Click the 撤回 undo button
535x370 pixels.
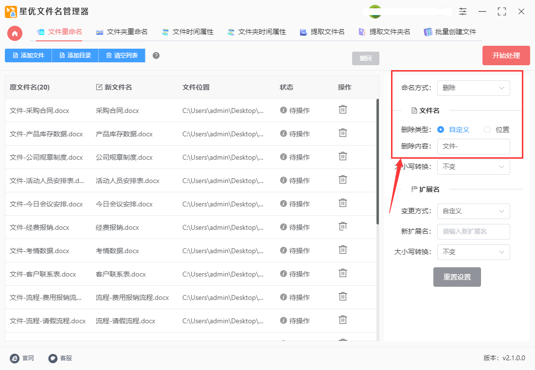click(x=365, y=58)
